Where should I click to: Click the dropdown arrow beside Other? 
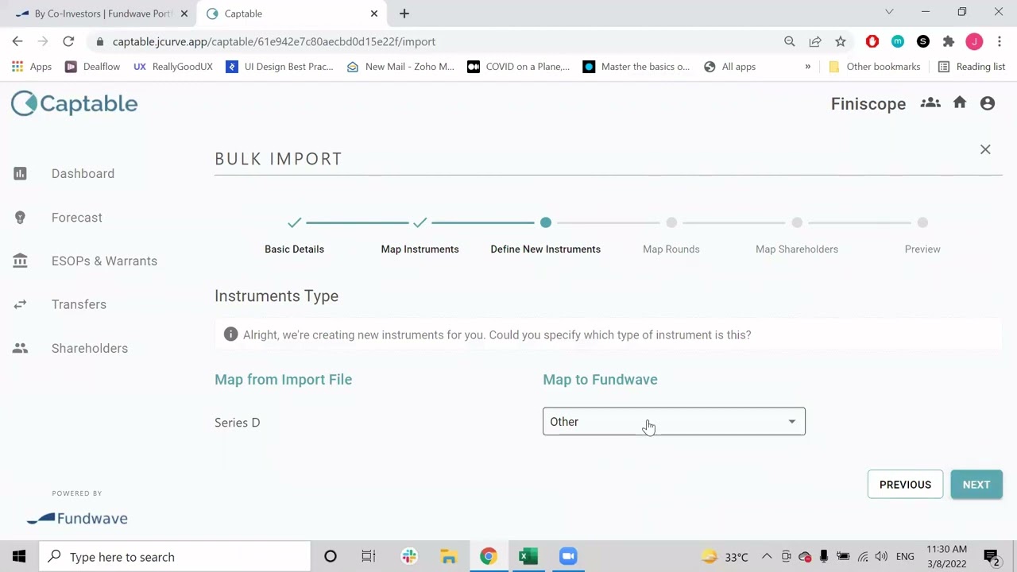[x=792, y=422]
